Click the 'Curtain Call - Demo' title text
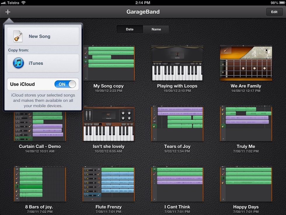The height and width of the screenshot is (215, 286). 40,147
